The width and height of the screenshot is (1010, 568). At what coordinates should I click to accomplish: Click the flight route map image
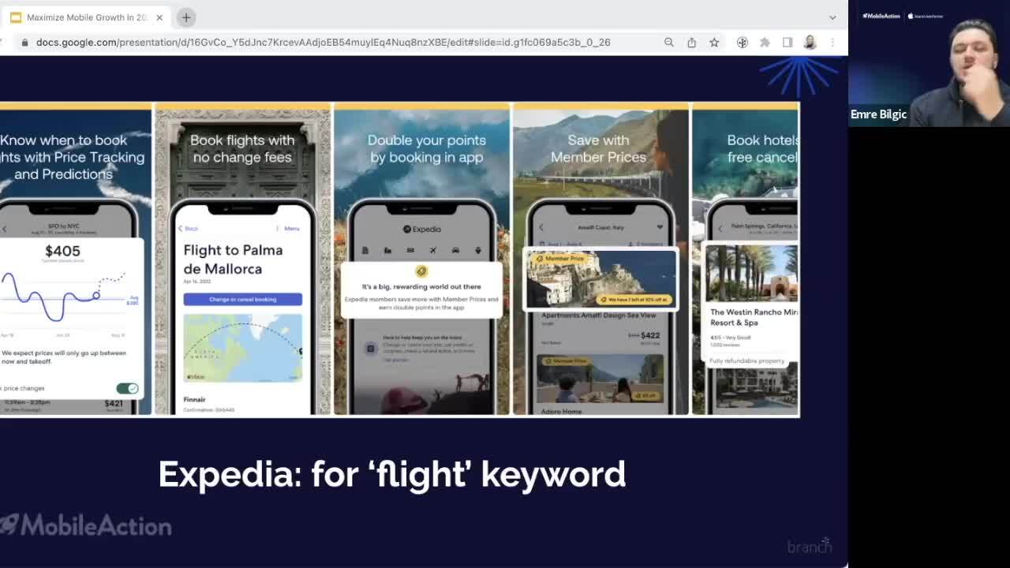pos(242,348)
